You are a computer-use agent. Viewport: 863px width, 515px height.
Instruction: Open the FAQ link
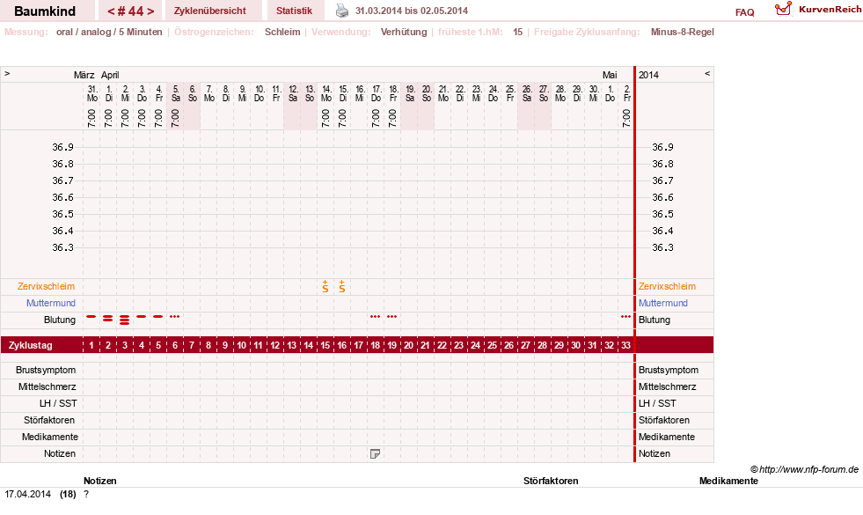click(x=744, y=12)
